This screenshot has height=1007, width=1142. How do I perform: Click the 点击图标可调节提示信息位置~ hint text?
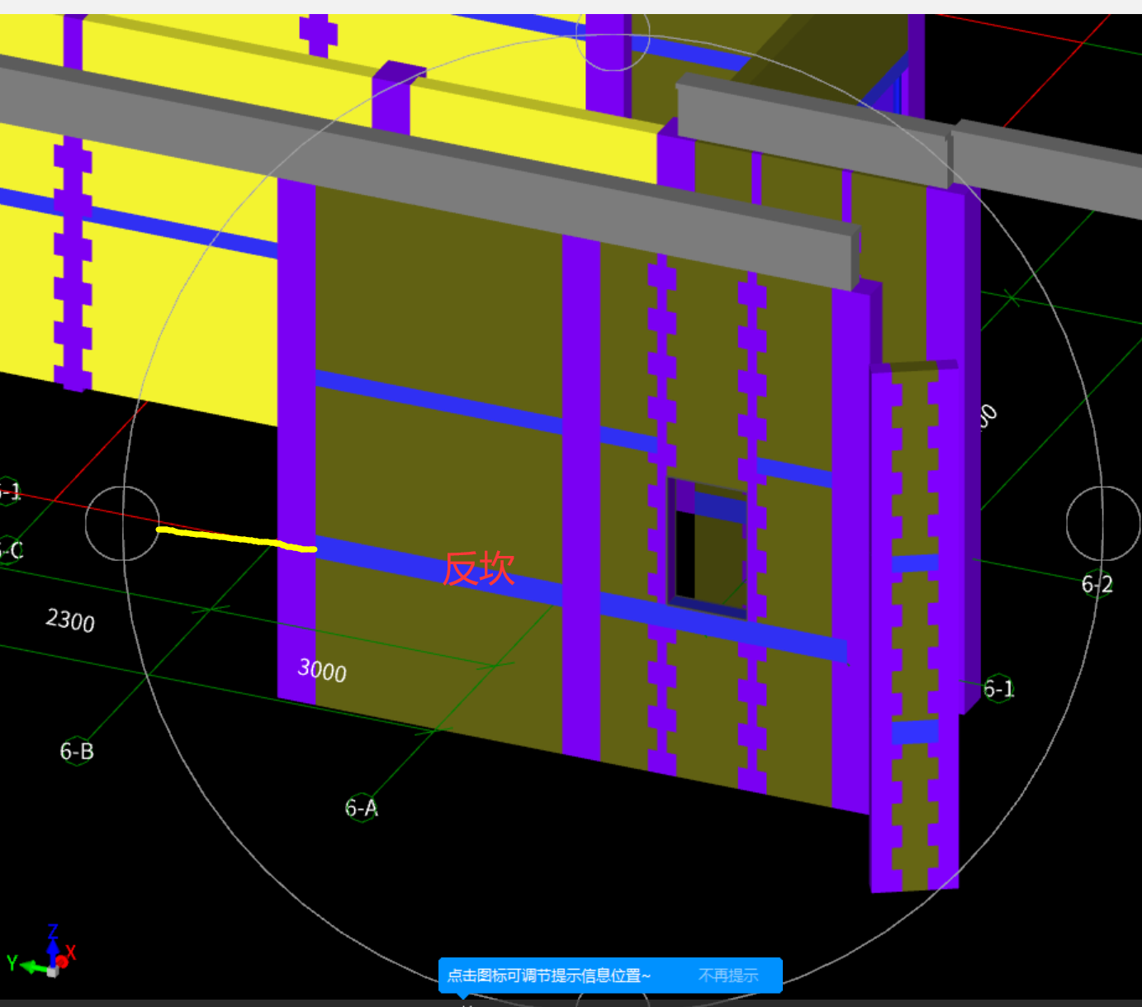[549, 976]
